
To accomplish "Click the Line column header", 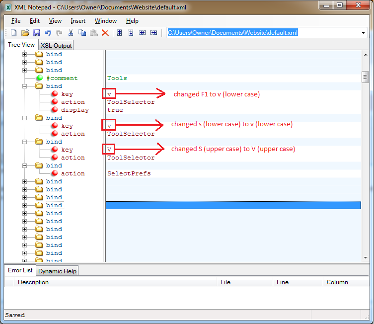I will (x=298, y=282).
